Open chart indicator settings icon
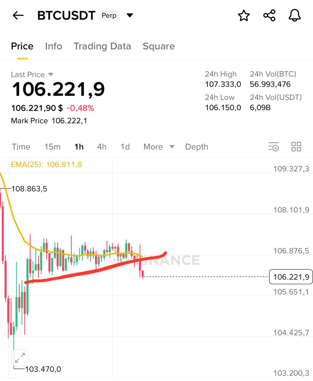The width and height of the screenshot is (313, 381). pos(273,147)
